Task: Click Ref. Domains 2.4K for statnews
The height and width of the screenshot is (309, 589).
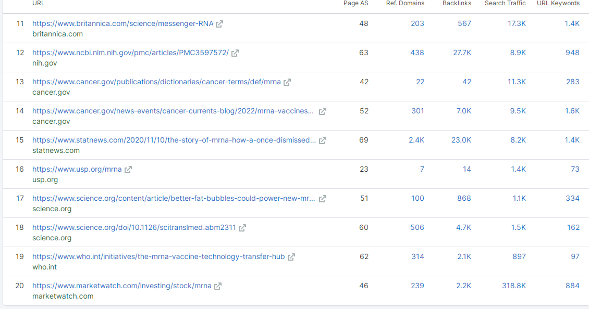Action: point(416,140)
